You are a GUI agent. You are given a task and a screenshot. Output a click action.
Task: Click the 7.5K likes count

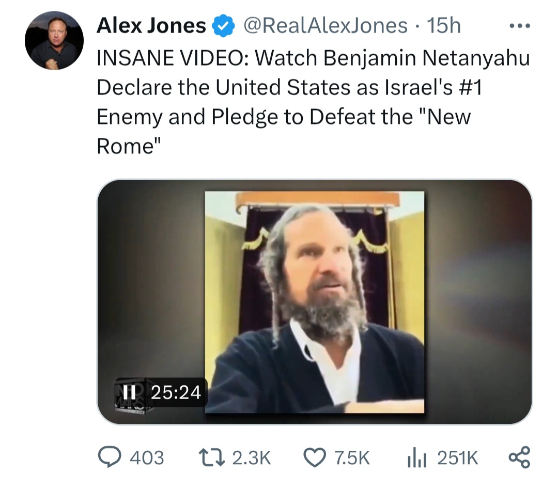[352, 458]
